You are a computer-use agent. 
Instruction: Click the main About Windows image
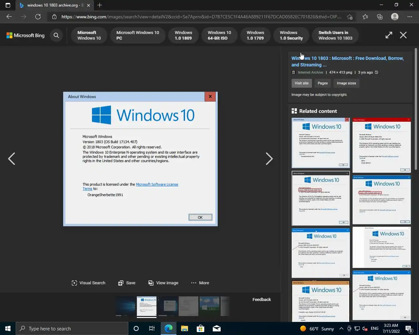pos(140,159)
